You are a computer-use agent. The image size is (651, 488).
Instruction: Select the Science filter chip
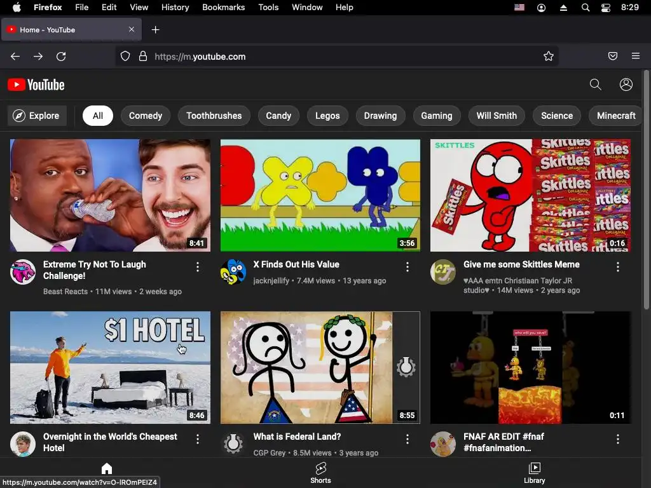pos(557,116)
